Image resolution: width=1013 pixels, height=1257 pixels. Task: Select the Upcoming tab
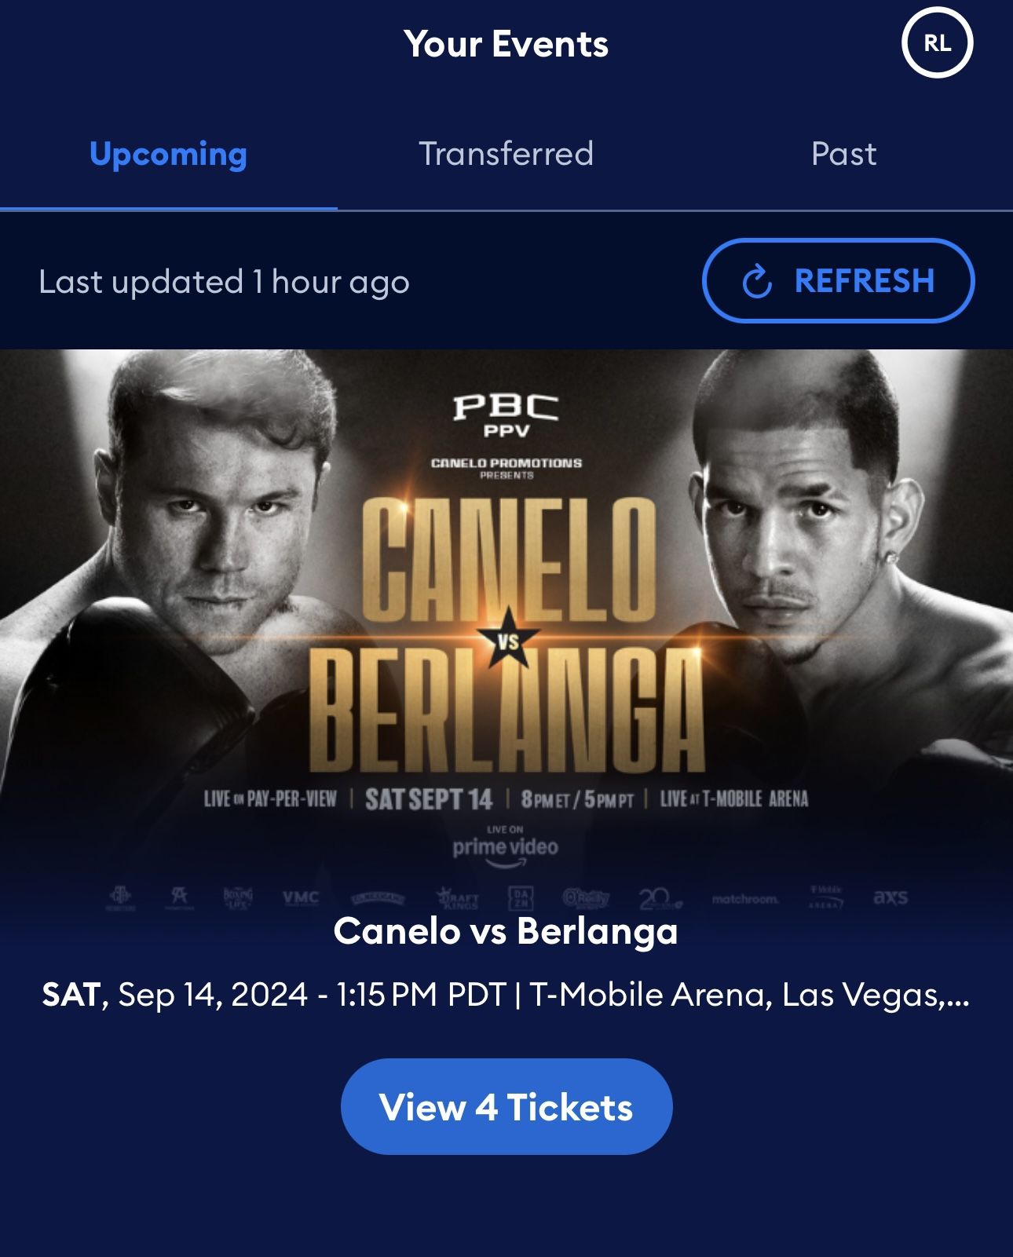tap(168, 154)
